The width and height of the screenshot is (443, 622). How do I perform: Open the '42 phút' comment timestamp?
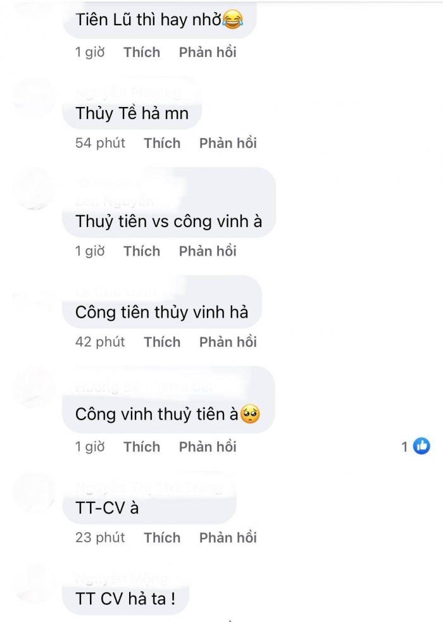point(100,342)
